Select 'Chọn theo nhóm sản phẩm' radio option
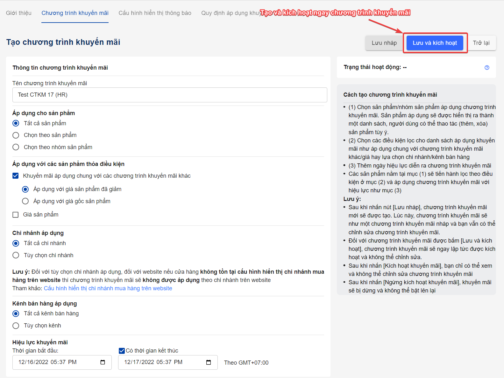Image resolution: width=504 pixels, height=378 pixels. pos(16,147)
